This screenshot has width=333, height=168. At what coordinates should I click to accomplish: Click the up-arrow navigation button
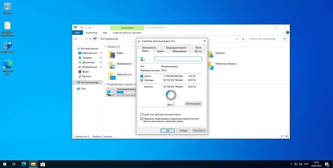90,39
